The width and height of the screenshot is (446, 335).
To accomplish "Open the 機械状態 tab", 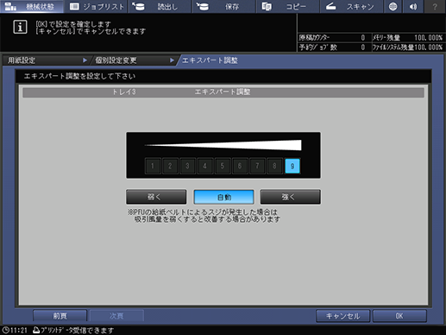I will pos(32,6).
